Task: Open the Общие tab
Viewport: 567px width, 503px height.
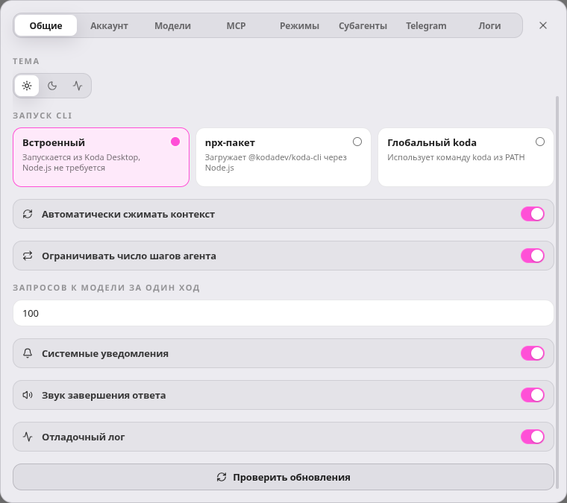Action: point(46,25)
